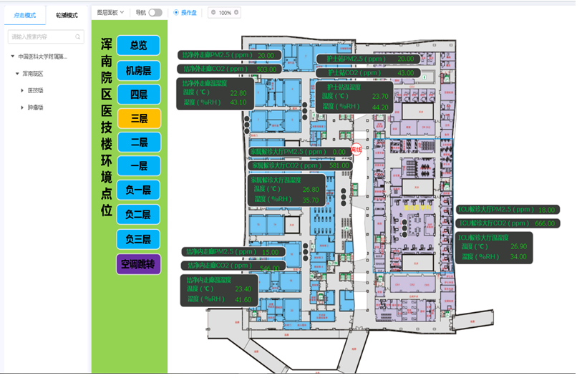Select the highlighted 三层 floor button

point(139,119)
